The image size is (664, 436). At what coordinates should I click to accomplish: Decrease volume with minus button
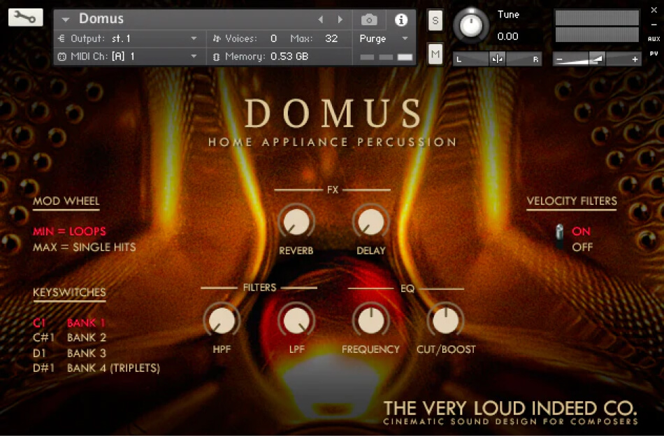(559, 59)
